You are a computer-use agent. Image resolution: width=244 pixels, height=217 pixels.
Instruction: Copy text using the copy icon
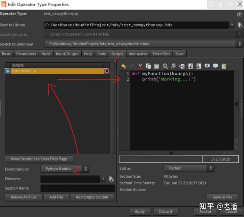148,66
